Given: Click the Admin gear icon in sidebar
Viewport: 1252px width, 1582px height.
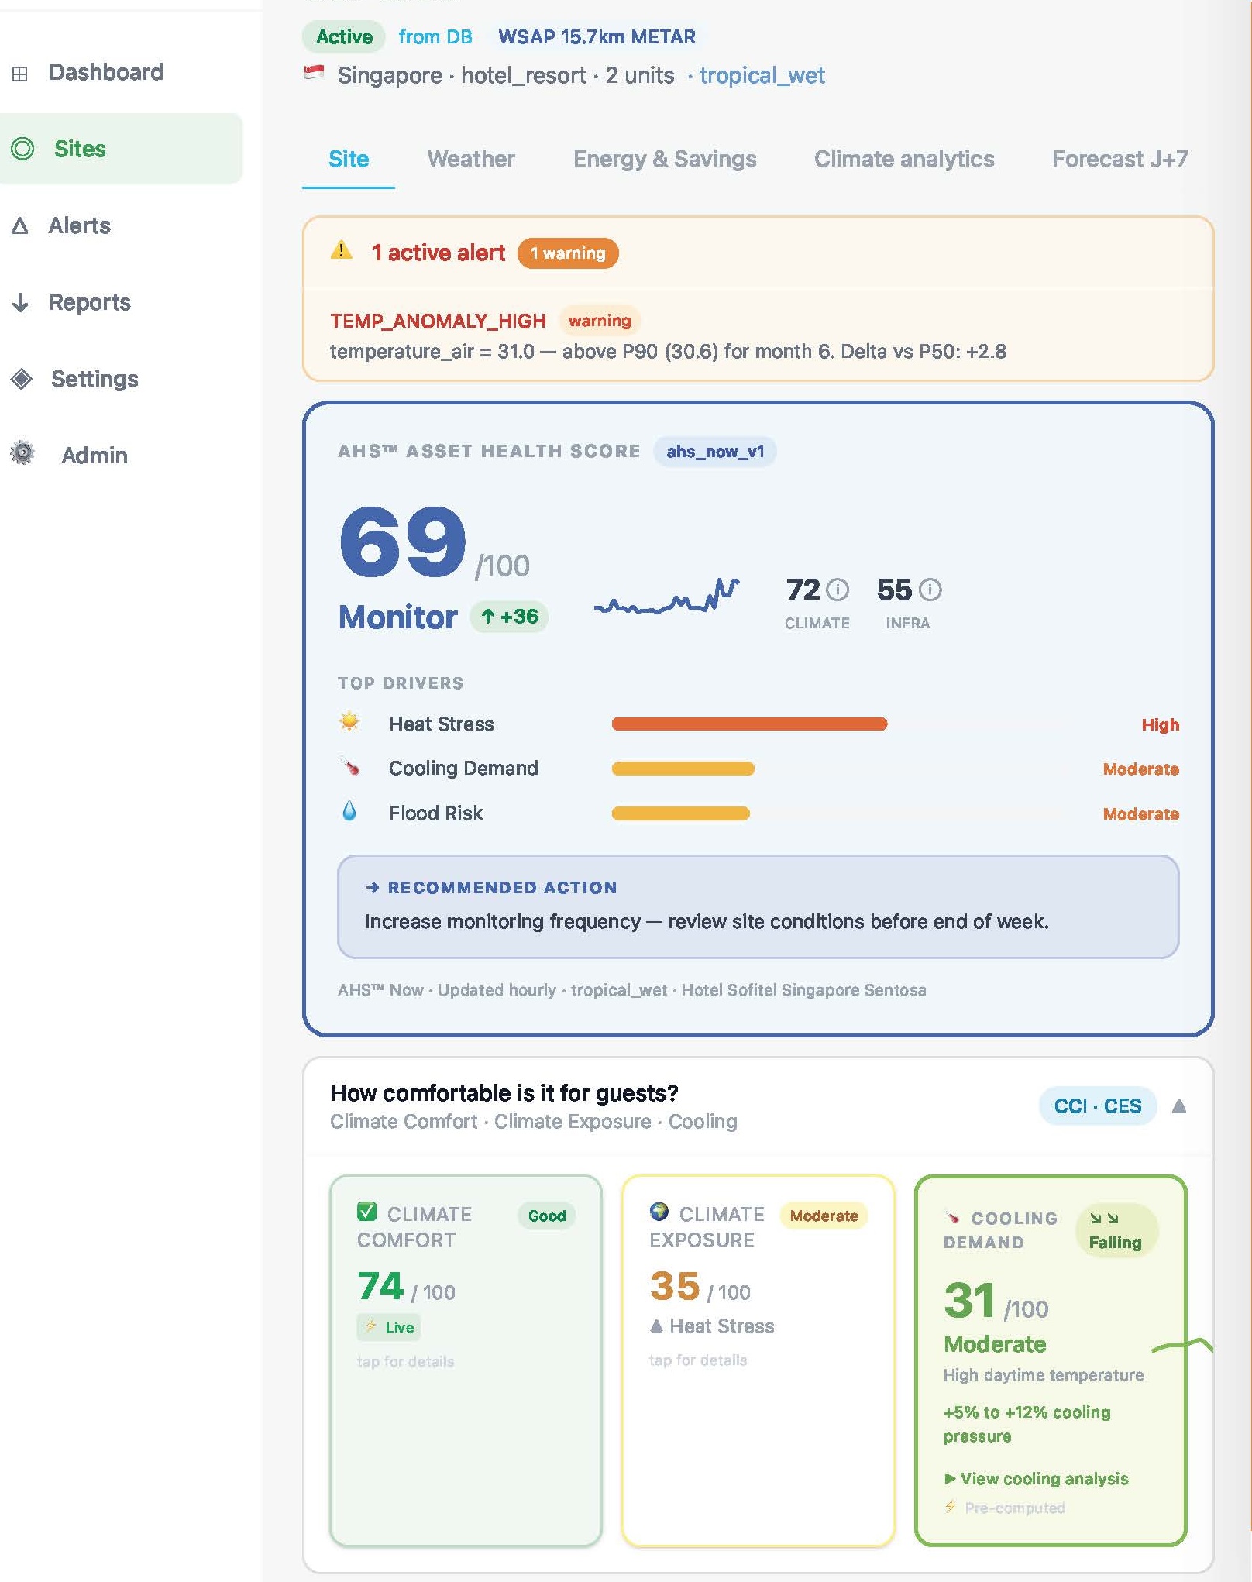Looking at the screenshot, I should point(22,453).
